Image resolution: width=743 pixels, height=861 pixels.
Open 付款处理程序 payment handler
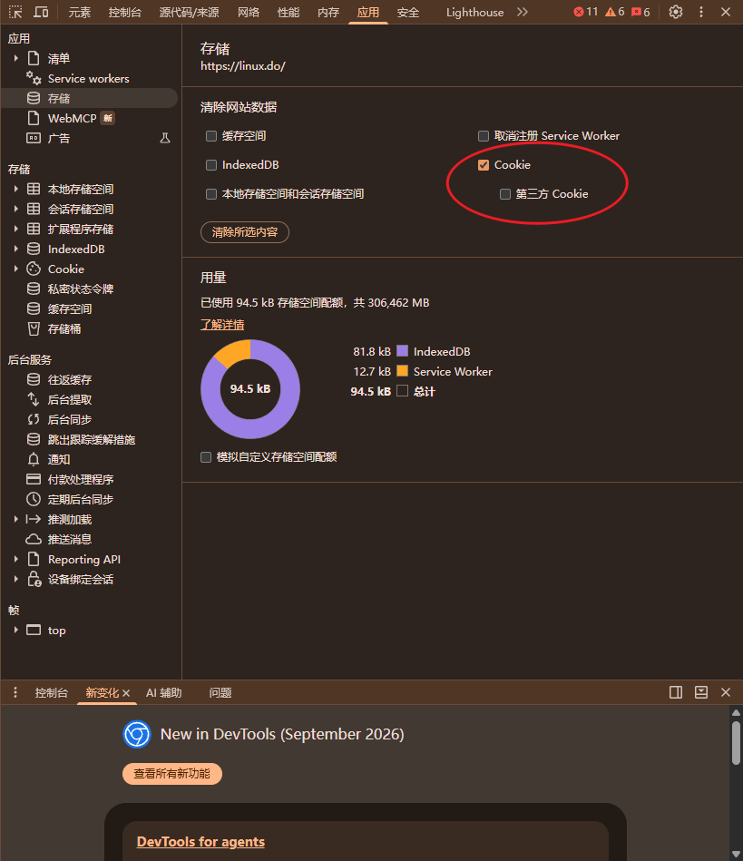(80, 479)
